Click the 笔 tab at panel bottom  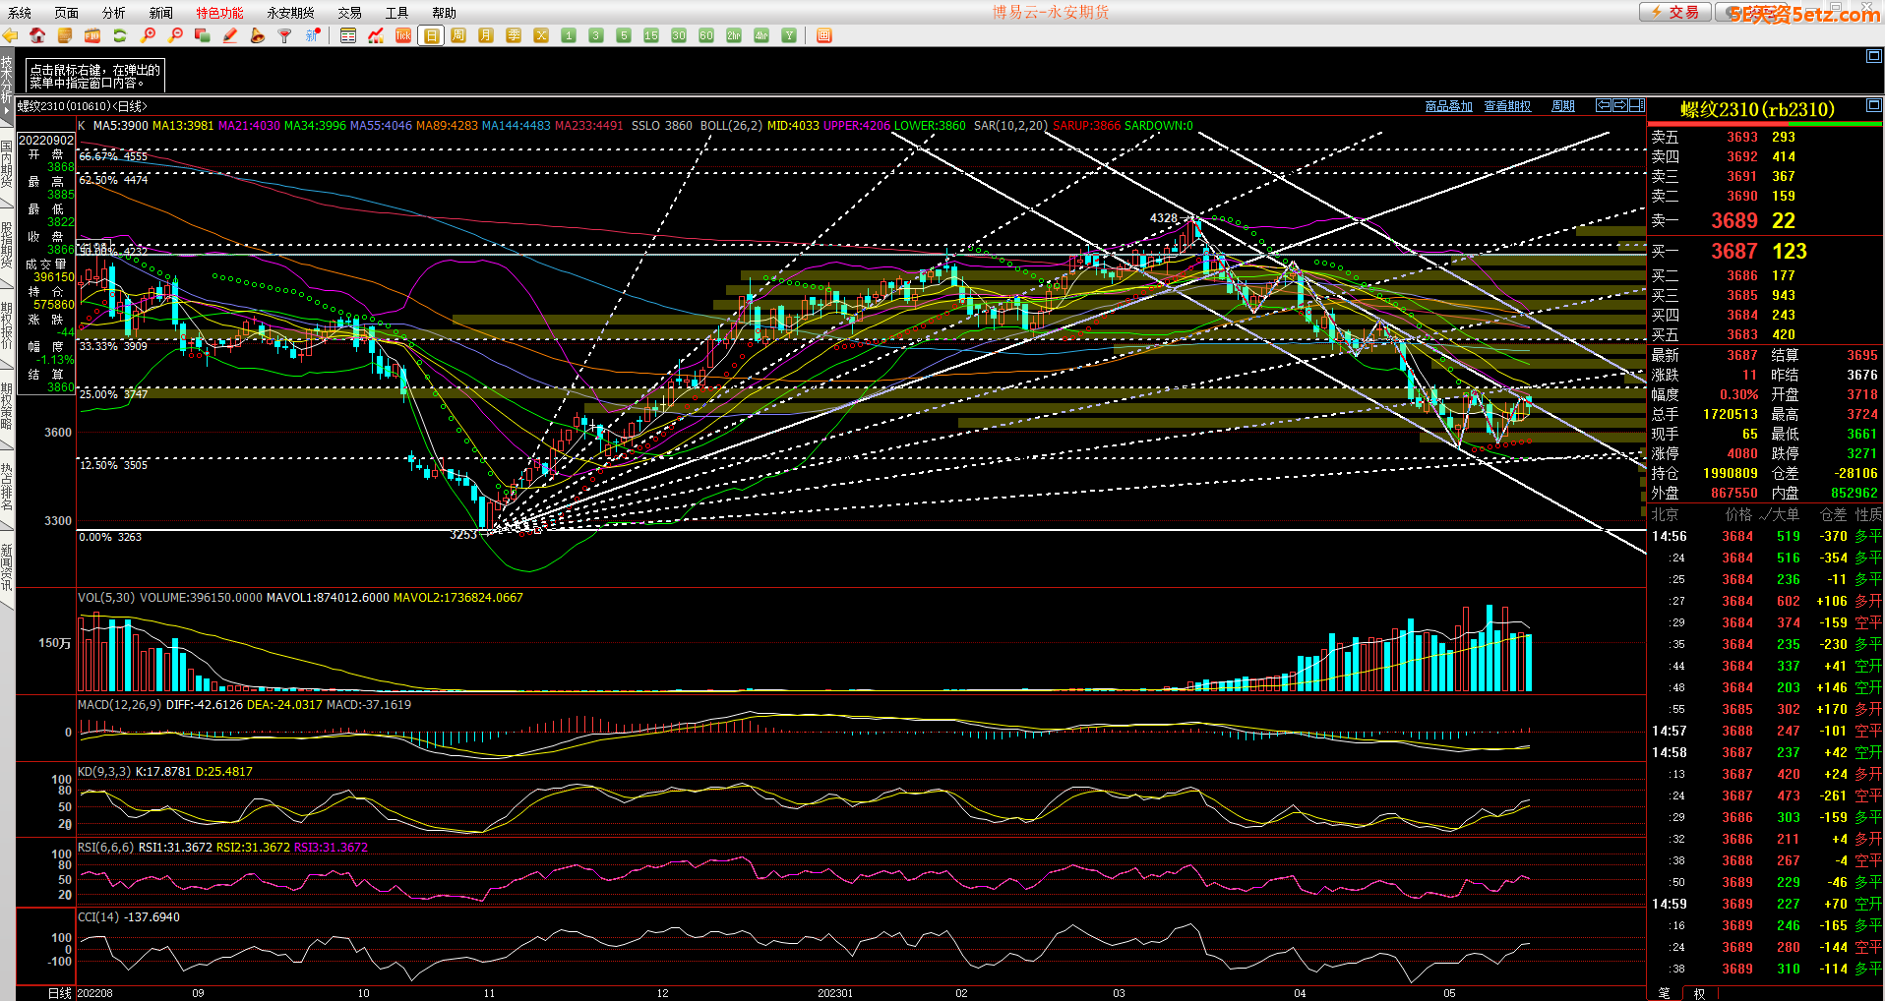(x=1665, y=993)
